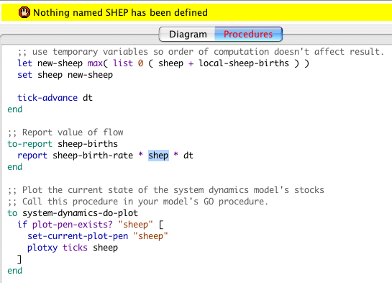Place cursor on tick-advance keyword

(x=47, y=98)
